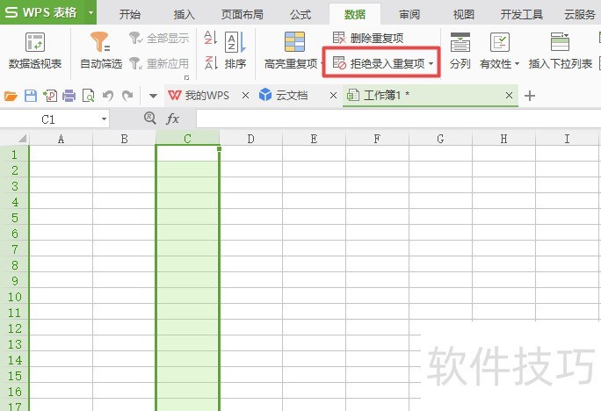Viewport: 601px width, 411px height.
Task: Click the formula bar input field
Action: (399, 119)
